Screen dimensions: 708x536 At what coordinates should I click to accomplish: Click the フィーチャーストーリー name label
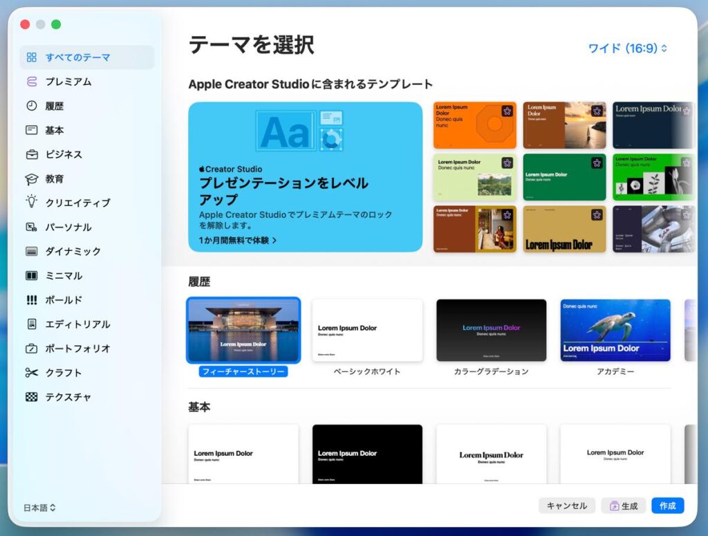(x=243, y=371)
